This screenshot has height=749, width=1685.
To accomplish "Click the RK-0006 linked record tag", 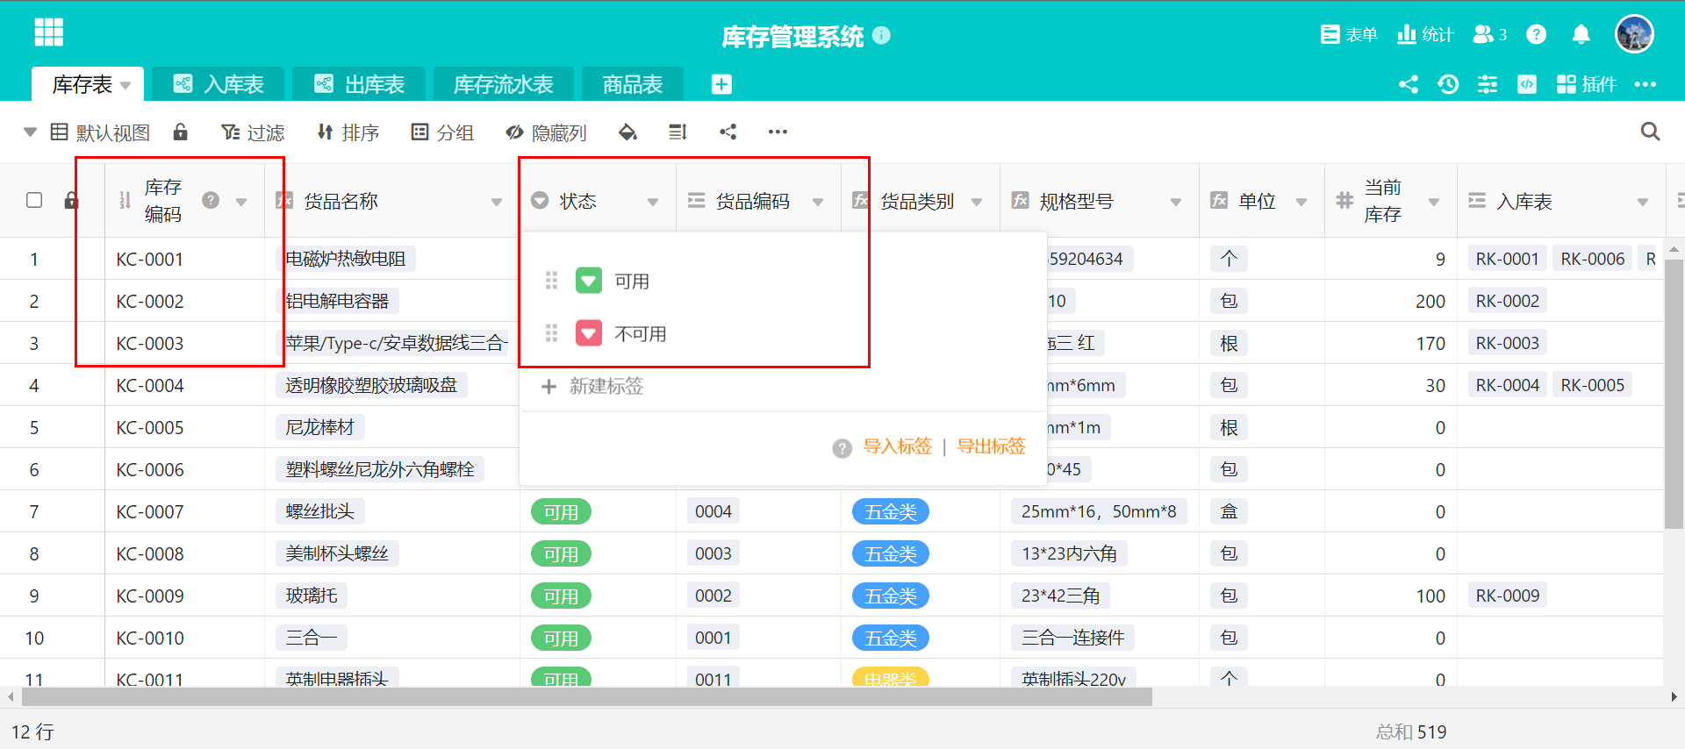I will pyautogui.click(x=1593, y=259).
